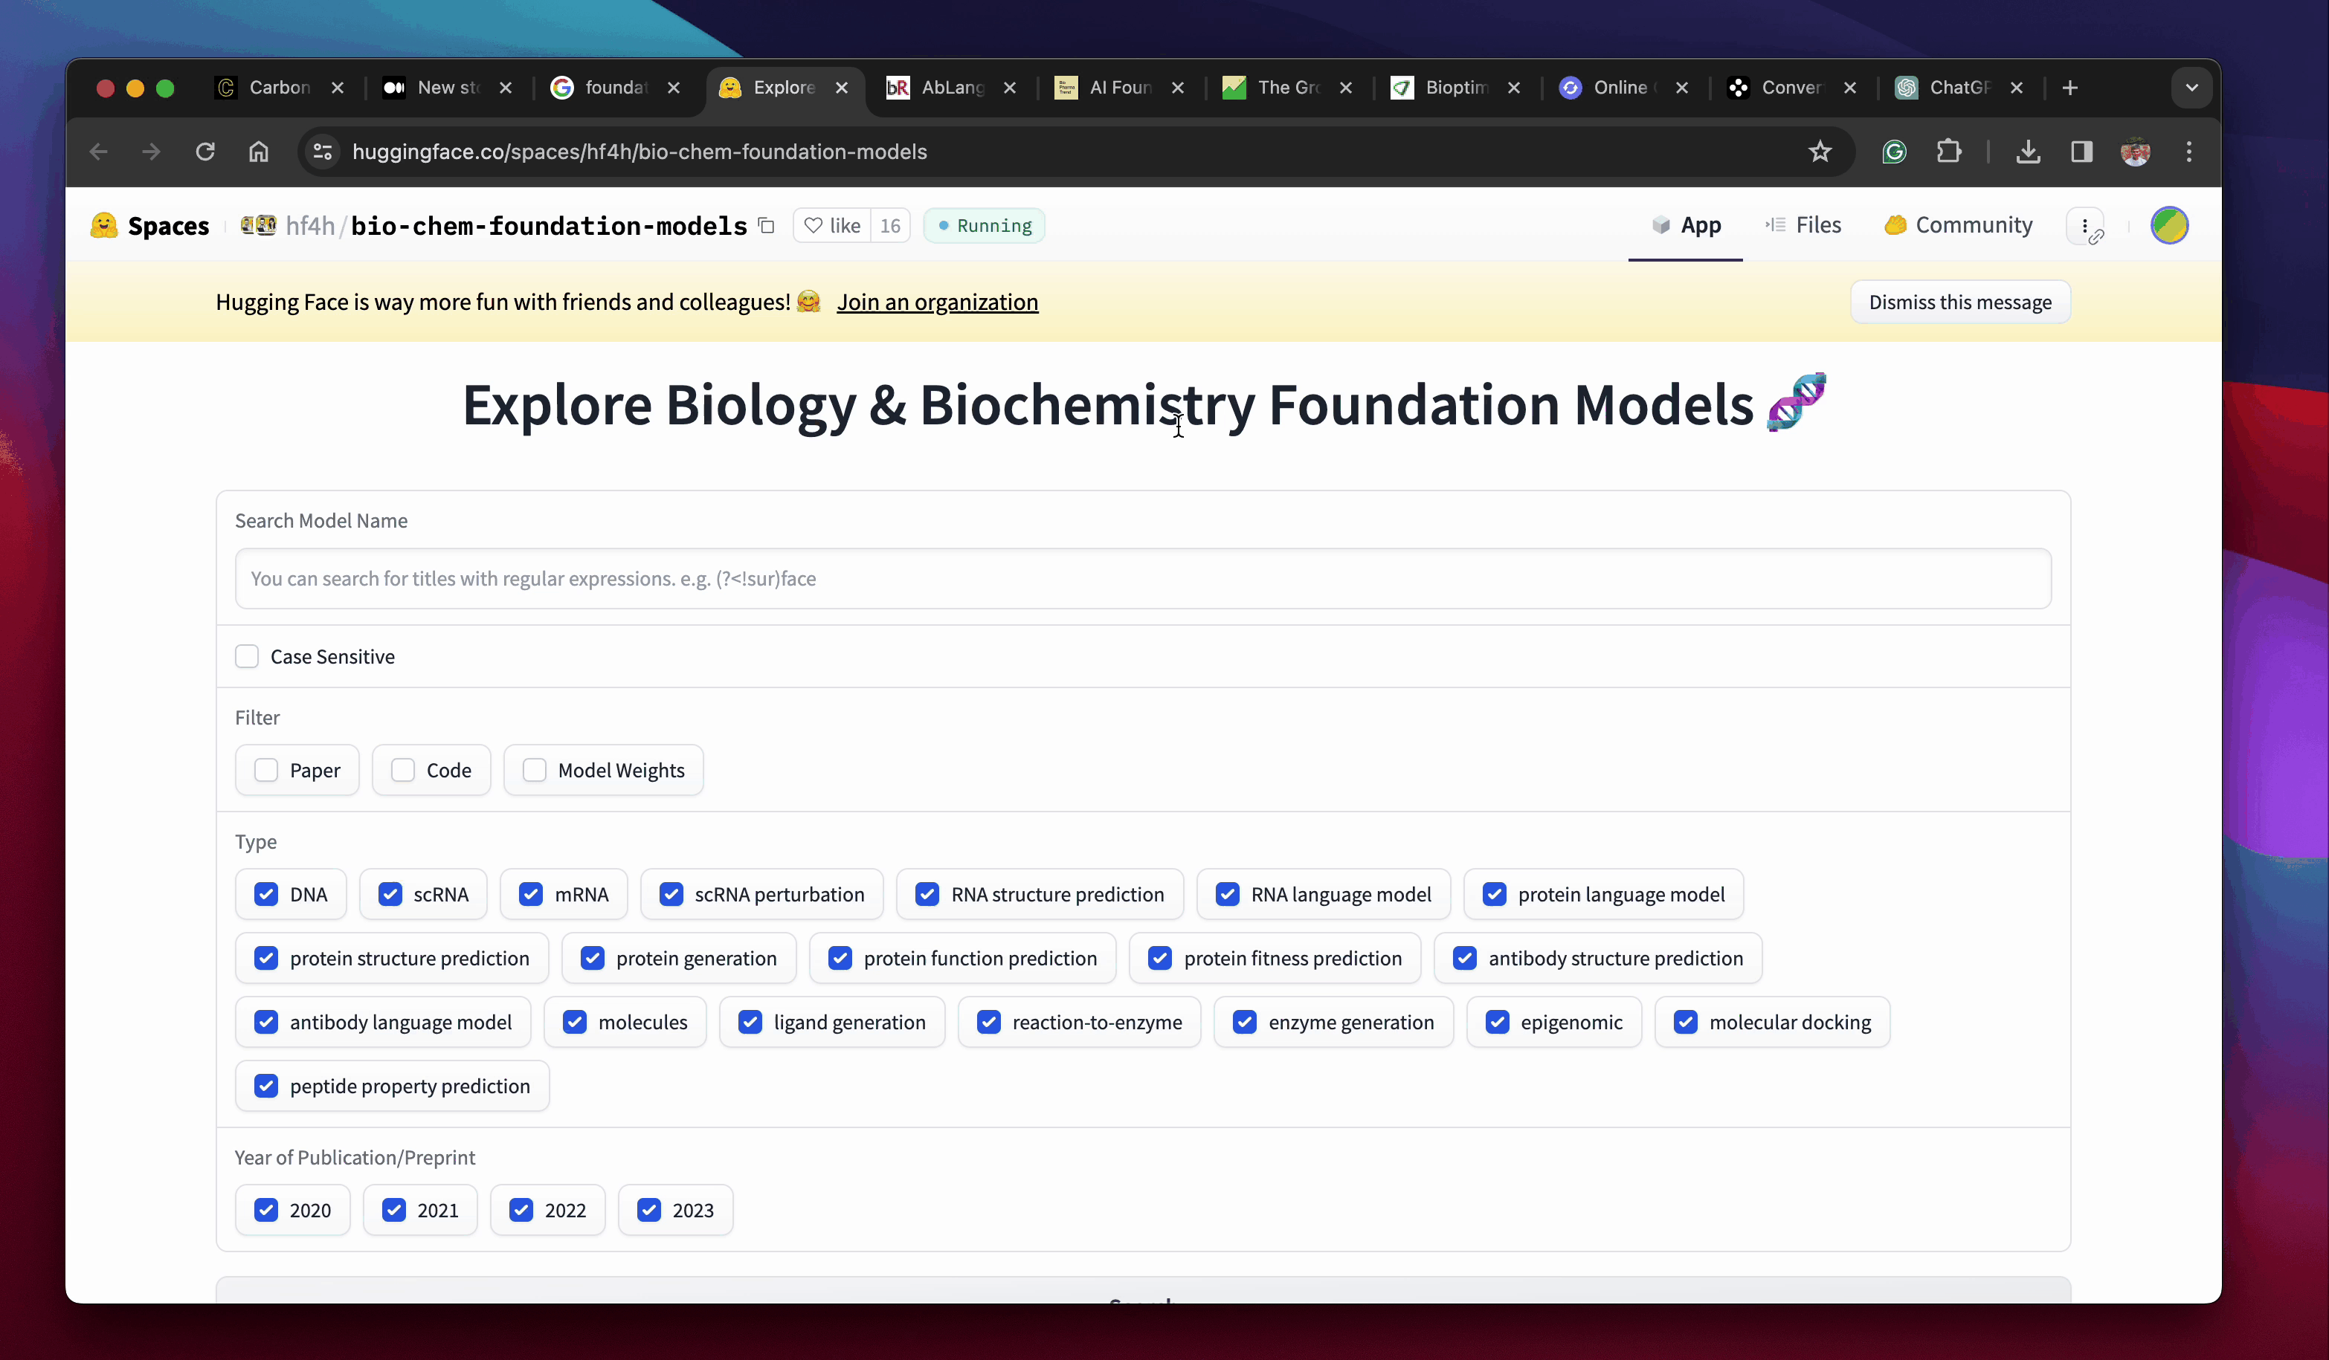
Task: Click the hf4h organization avatar icon
Action: click(258, 225)
